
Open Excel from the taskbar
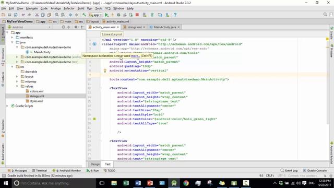point(126,183)
